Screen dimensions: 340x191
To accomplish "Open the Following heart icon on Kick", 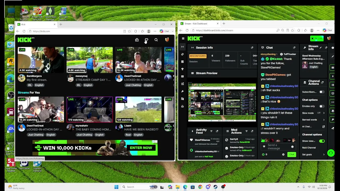I will click(146, 40).
